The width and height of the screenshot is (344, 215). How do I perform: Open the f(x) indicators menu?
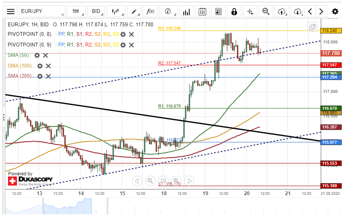[150, 11]
